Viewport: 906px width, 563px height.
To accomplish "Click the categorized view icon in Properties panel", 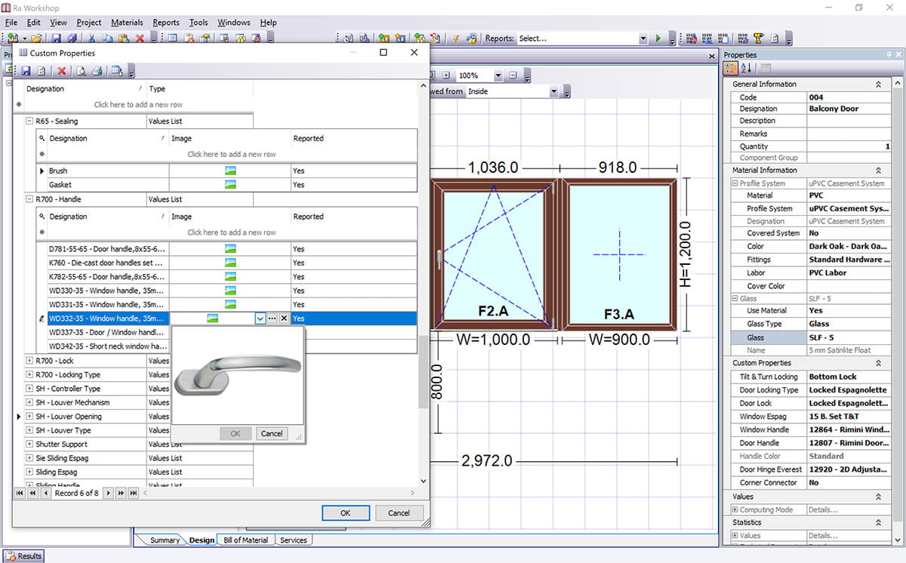I will click(x=731, y=69).
